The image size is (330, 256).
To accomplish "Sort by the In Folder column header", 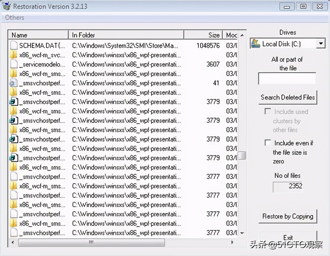I will (x=126, y=35).
